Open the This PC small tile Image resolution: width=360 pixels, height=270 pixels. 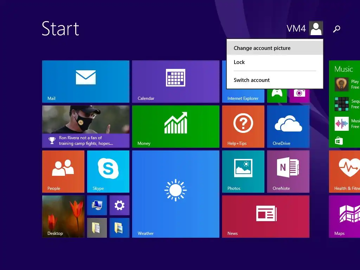coord(97,205)
